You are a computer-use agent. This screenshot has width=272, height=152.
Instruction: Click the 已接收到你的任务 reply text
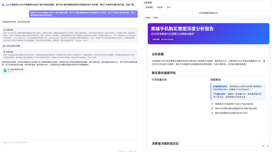click(x=17, y=22)
